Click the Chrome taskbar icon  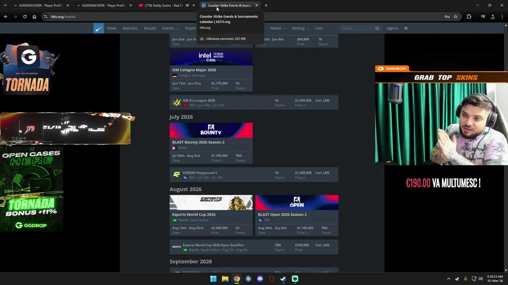[x=237, y=279]
